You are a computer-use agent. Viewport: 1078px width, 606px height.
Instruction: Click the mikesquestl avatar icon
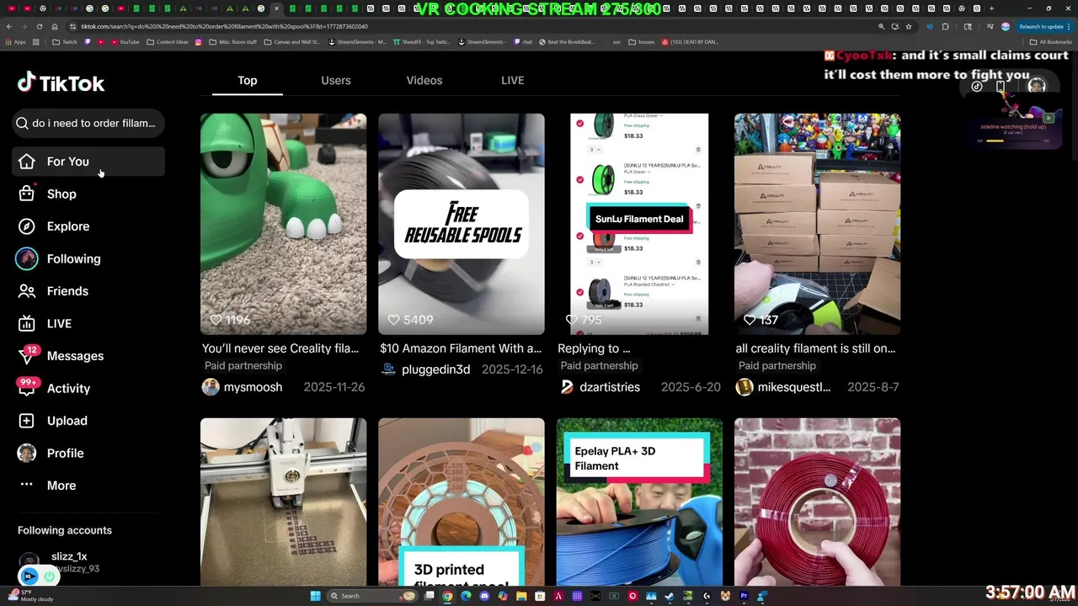744,387
